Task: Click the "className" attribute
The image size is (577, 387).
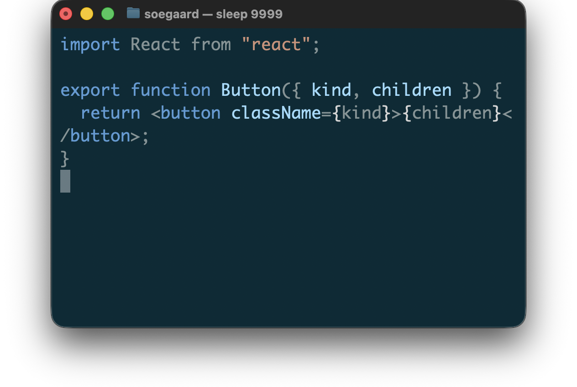Action: tap(276, 113)
